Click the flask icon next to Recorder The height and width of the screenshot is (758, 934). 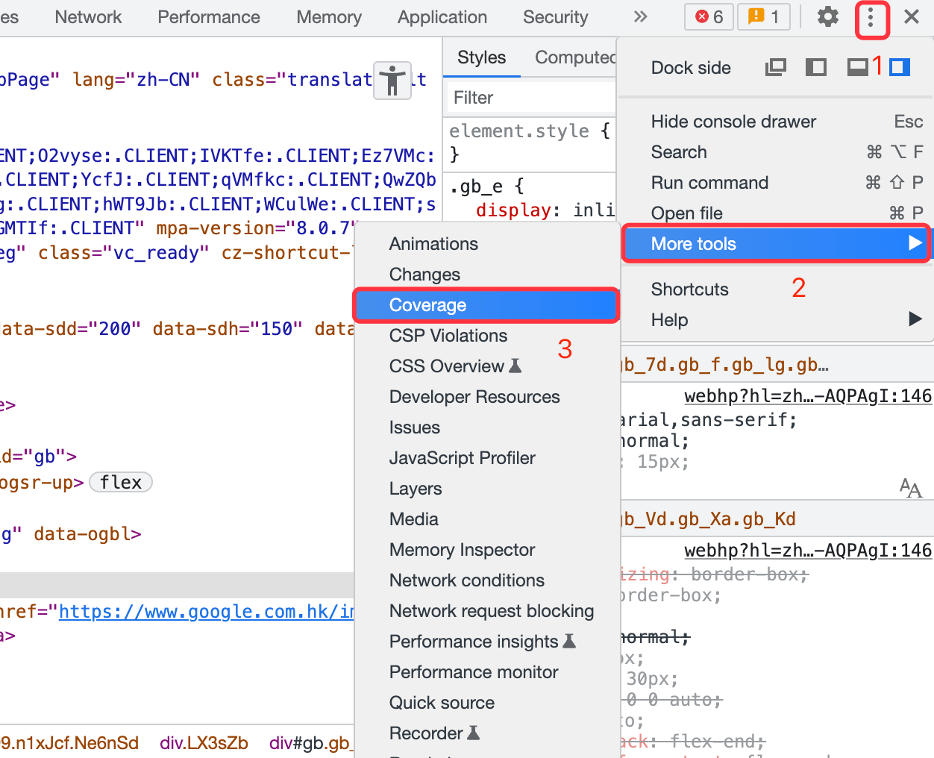coord(473,733)
